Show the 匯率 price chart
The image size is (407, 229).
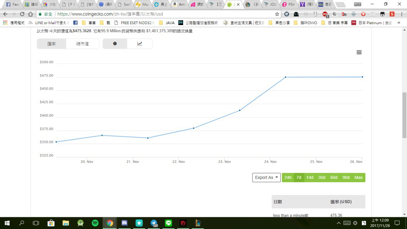[x=52, y=44]
